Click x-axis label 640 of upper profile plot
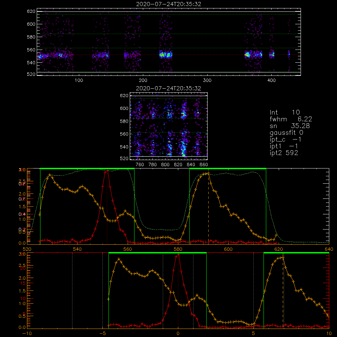 329,249
